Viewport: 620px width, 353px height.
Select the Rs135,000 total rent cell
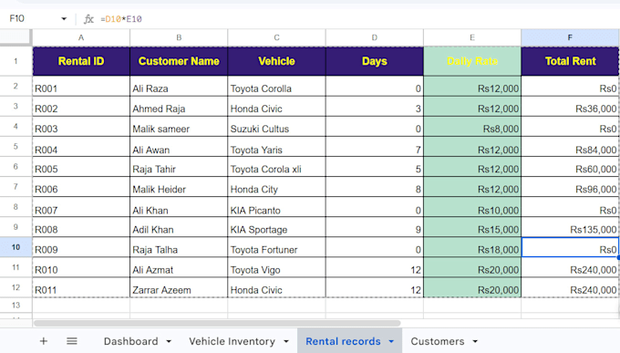click(570, 227)
